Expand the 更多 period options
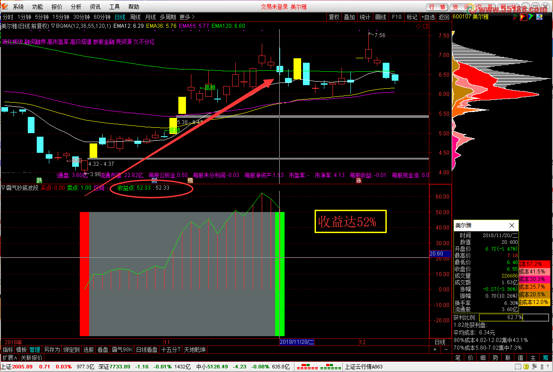The height and width of the screenshot is (372, 553). point(187,17)
